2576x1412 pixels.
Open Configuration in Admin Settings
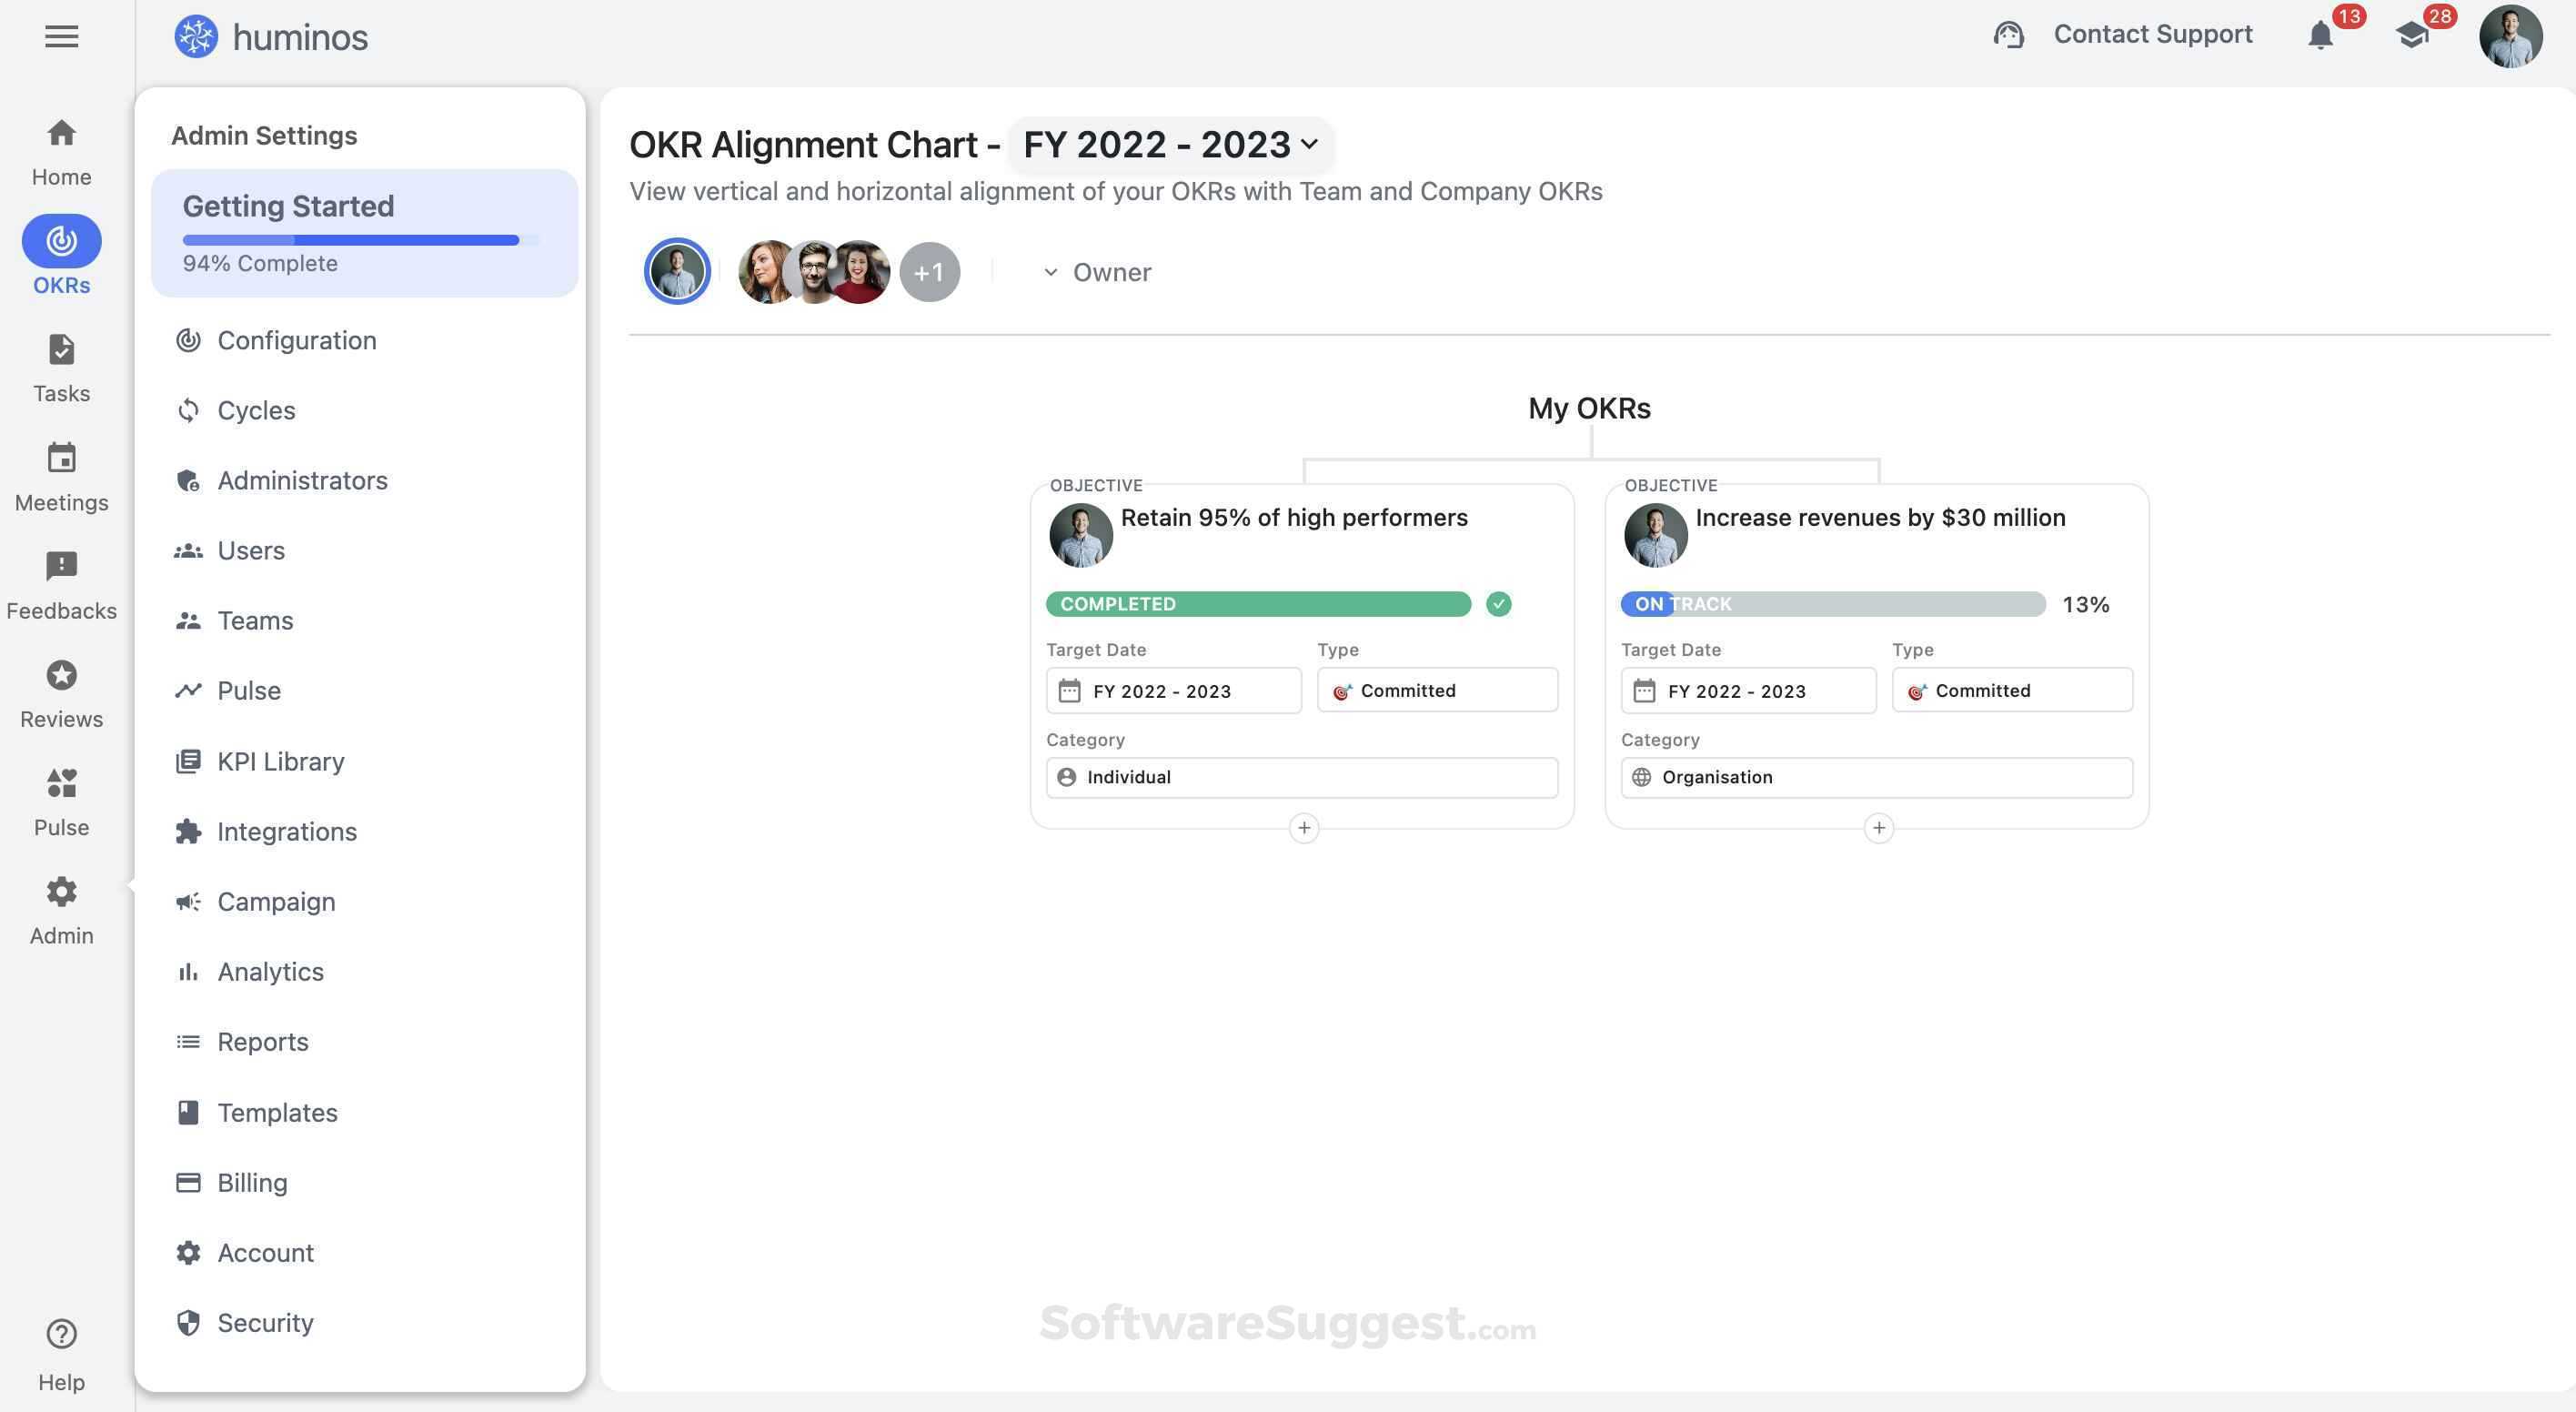[296, 340]
